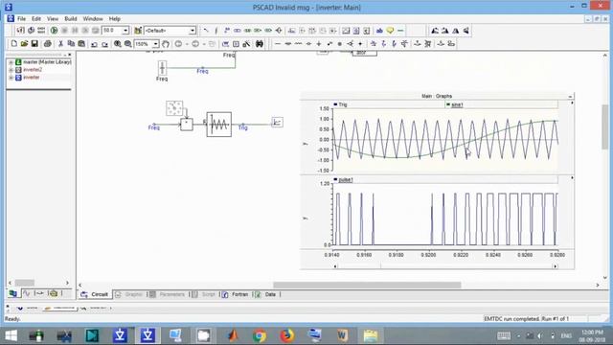The height and width of the screenshot is (345, 613).
Task: Open search with the binoculars icon
Action: coord(260,44)
